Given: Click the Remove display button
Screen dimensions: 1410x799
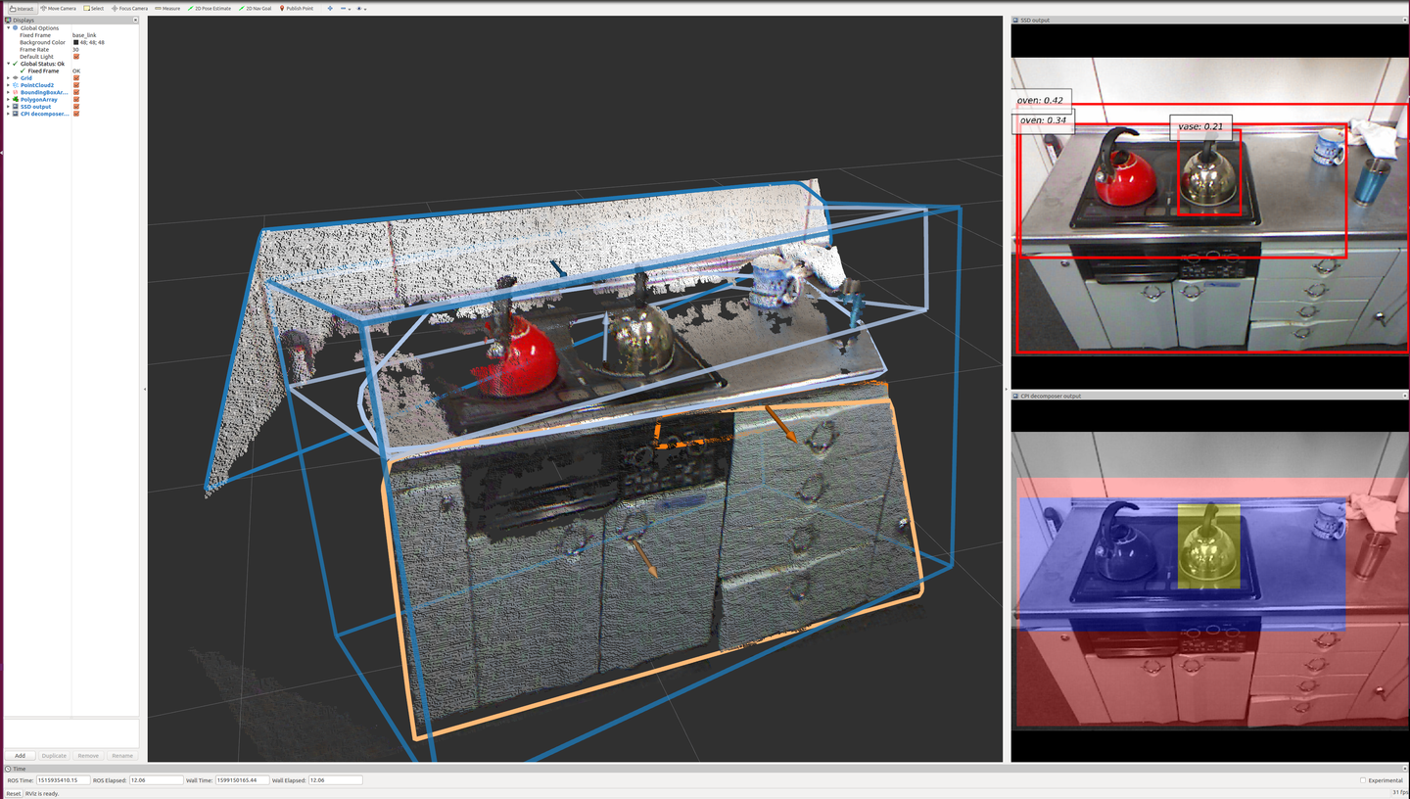Looking at the screenshot, I should (88, 756).
